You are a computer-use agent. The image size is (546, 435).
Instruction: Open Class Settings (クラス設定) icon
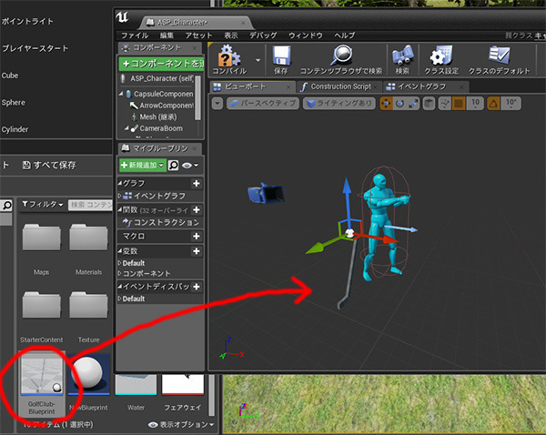pos(440,56)
